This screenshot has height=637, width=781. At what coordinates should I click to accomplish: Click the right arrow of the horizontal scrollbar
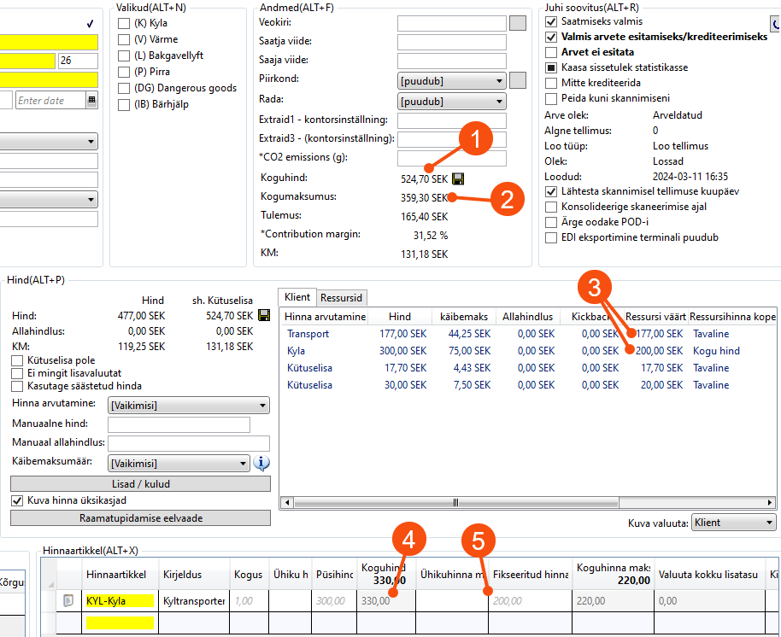point(770,503)
